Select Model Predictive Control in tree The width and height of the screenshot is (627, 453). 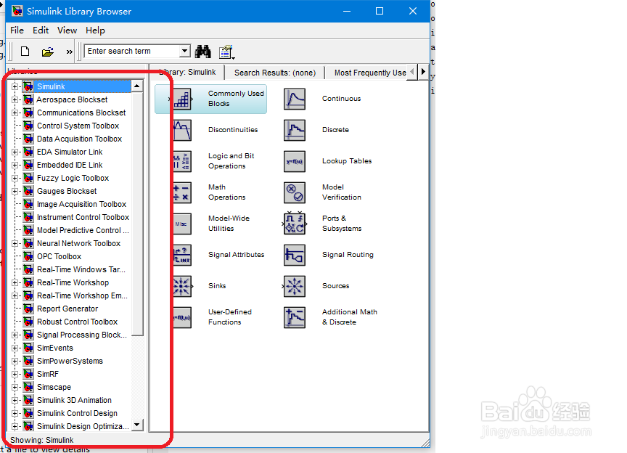point(83,231)
